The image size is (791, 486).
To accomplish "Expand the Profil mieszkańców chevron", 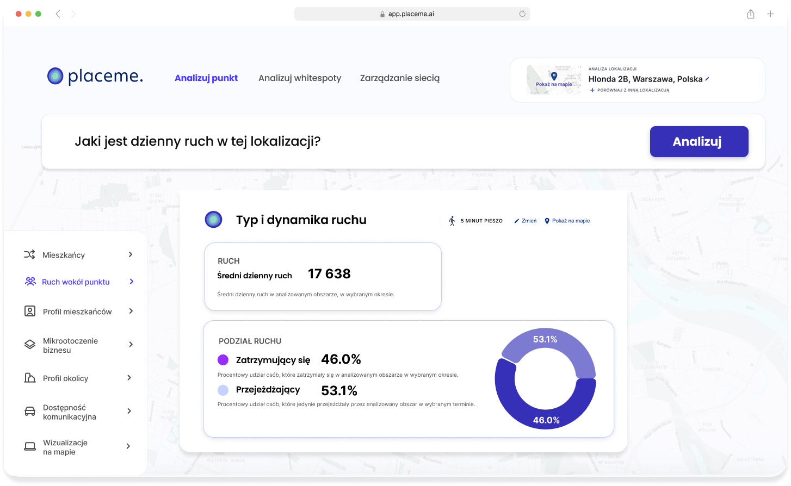I will 131,311.
